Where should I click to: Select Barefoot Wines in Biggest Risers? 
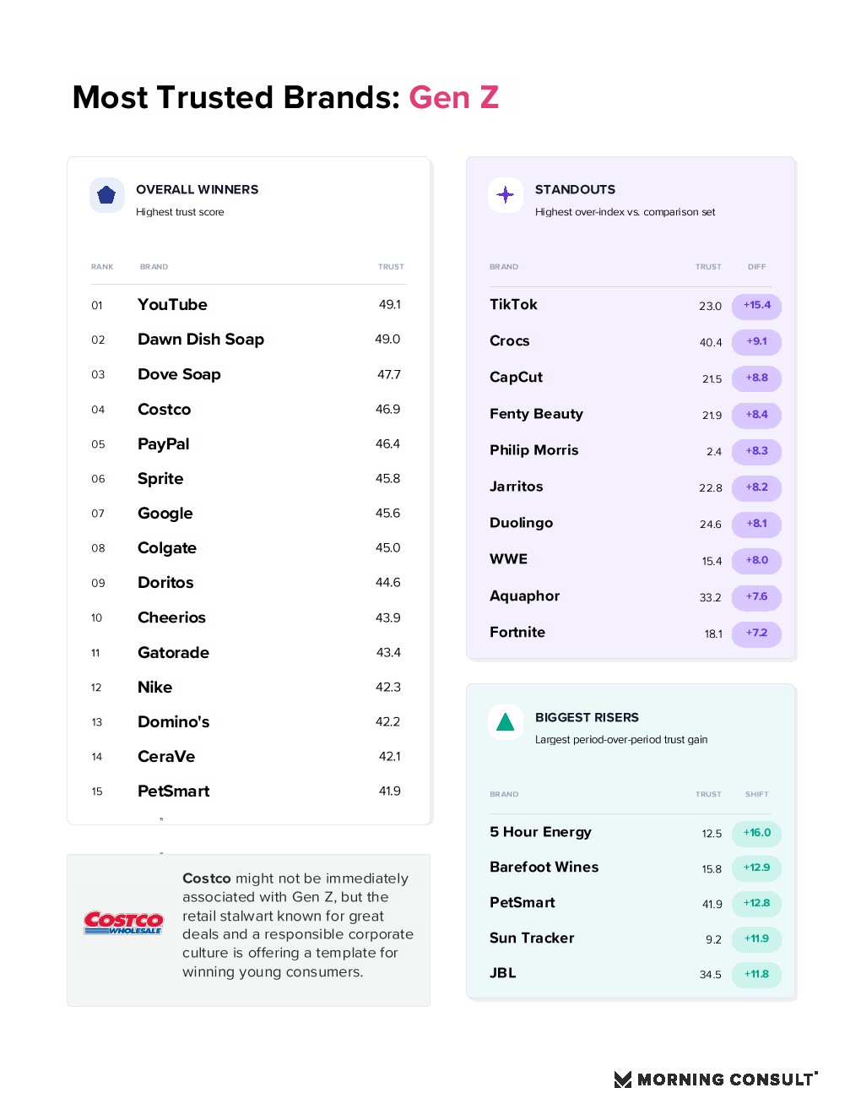click(x=544, y=868)
